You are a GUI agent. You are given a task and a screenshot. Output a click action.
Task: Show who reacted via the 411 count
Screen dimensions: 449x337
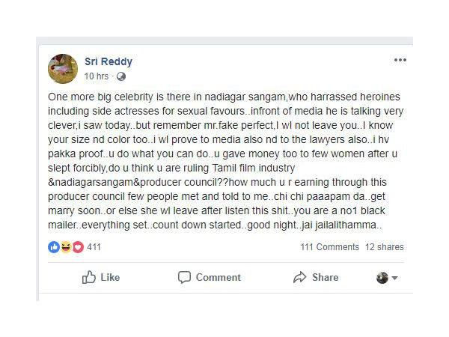click(94, 247)
